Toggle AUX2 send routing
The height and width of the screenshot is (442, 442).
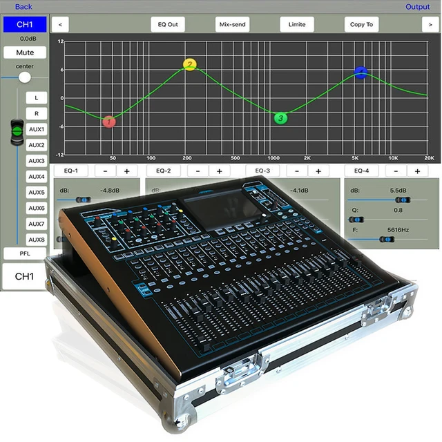tap(37, 145)
